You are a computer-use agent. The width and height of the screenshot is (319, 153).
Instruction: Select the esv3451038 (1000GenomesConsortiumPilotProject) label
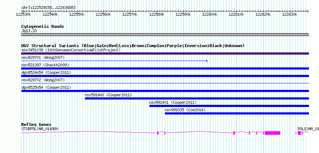coord(71,50)
